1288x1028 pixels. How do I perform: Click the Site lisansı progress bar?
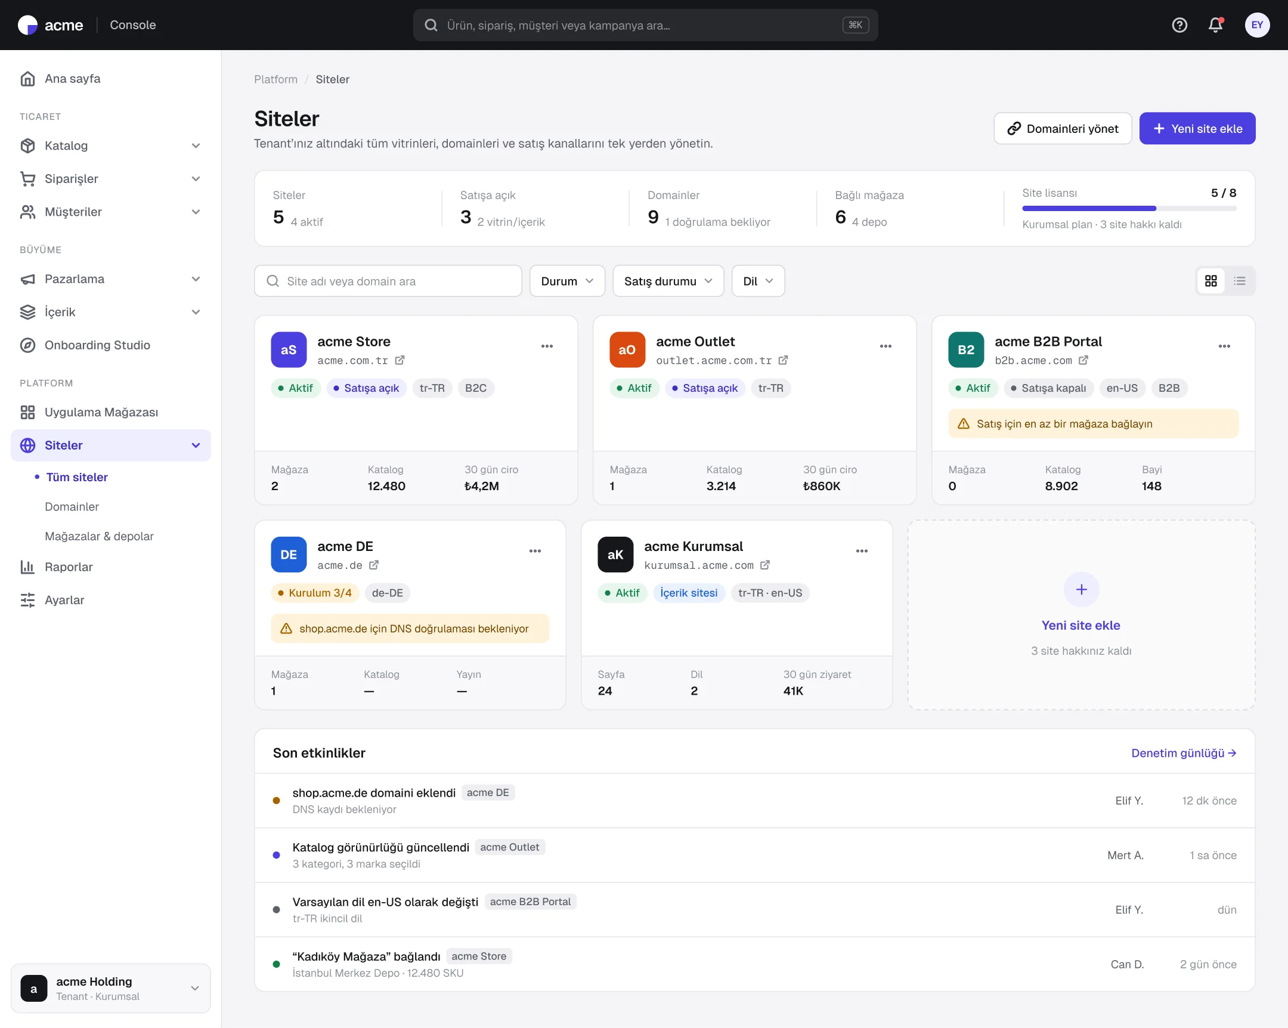click(1129, 209)
